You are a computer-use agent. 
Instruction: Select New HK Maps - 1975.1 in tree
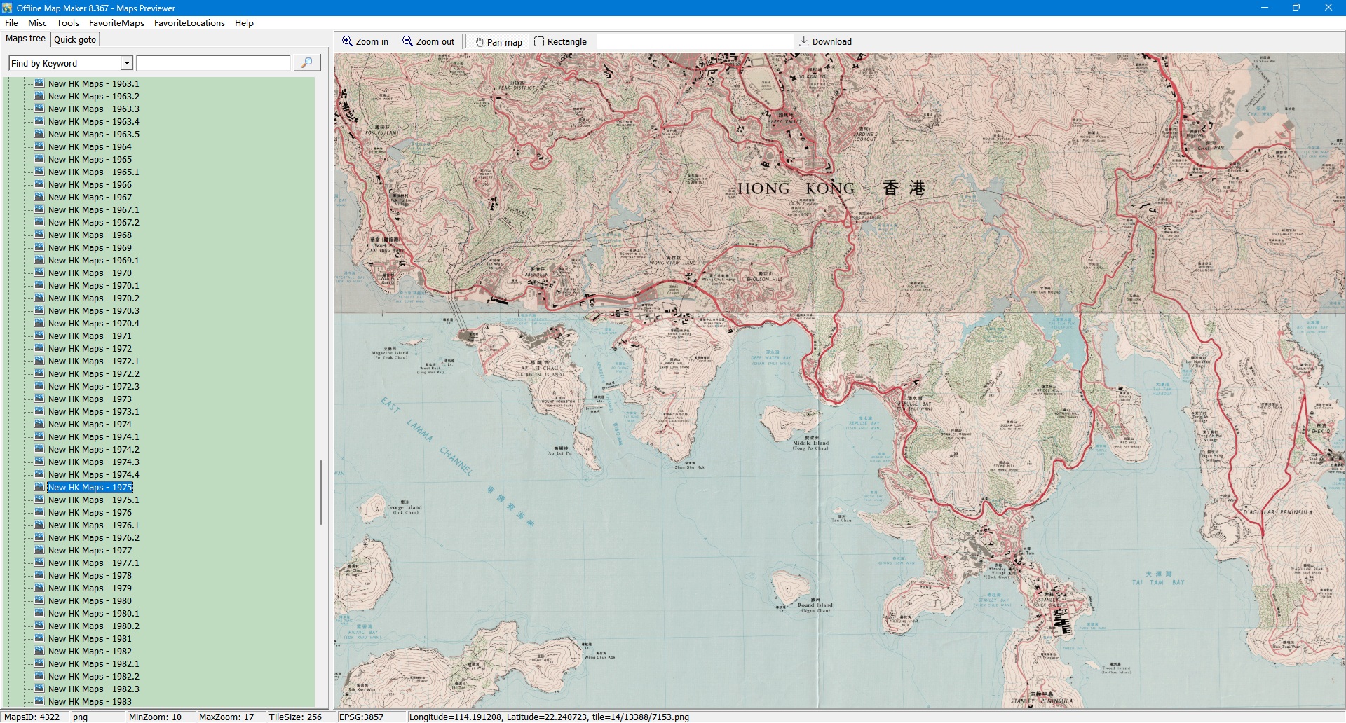coord(93,500)
